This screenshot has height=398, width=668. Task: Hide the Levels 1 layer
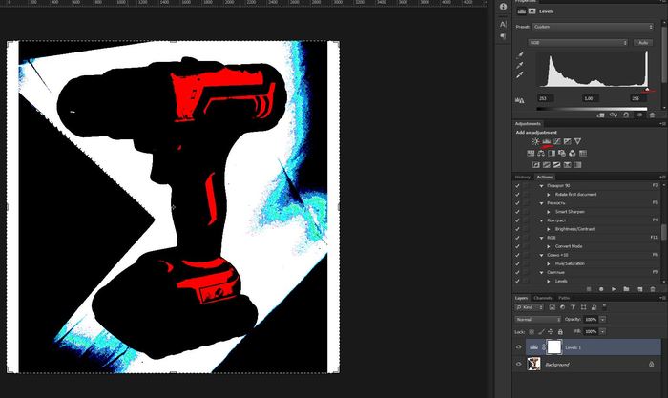519,347
